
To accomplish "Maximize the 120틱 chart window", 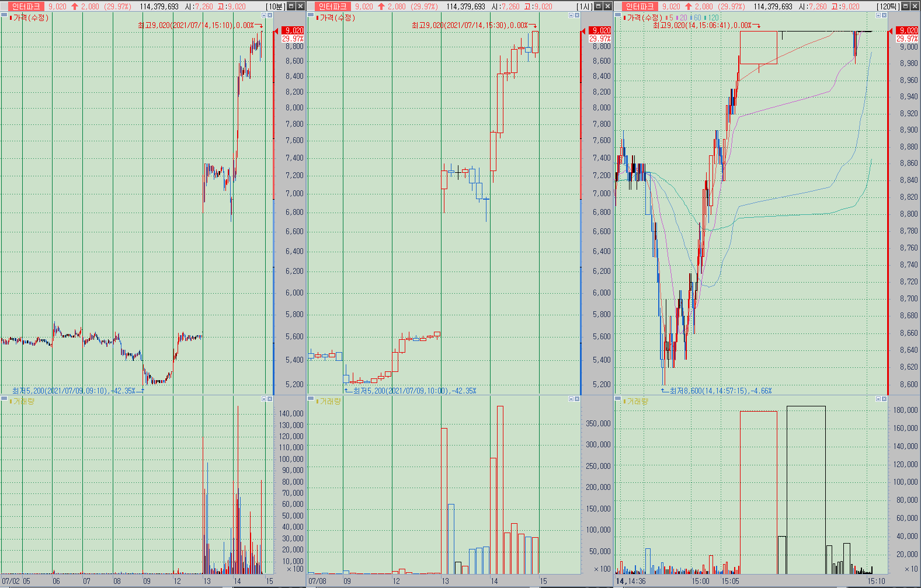I will coord(906,6).
